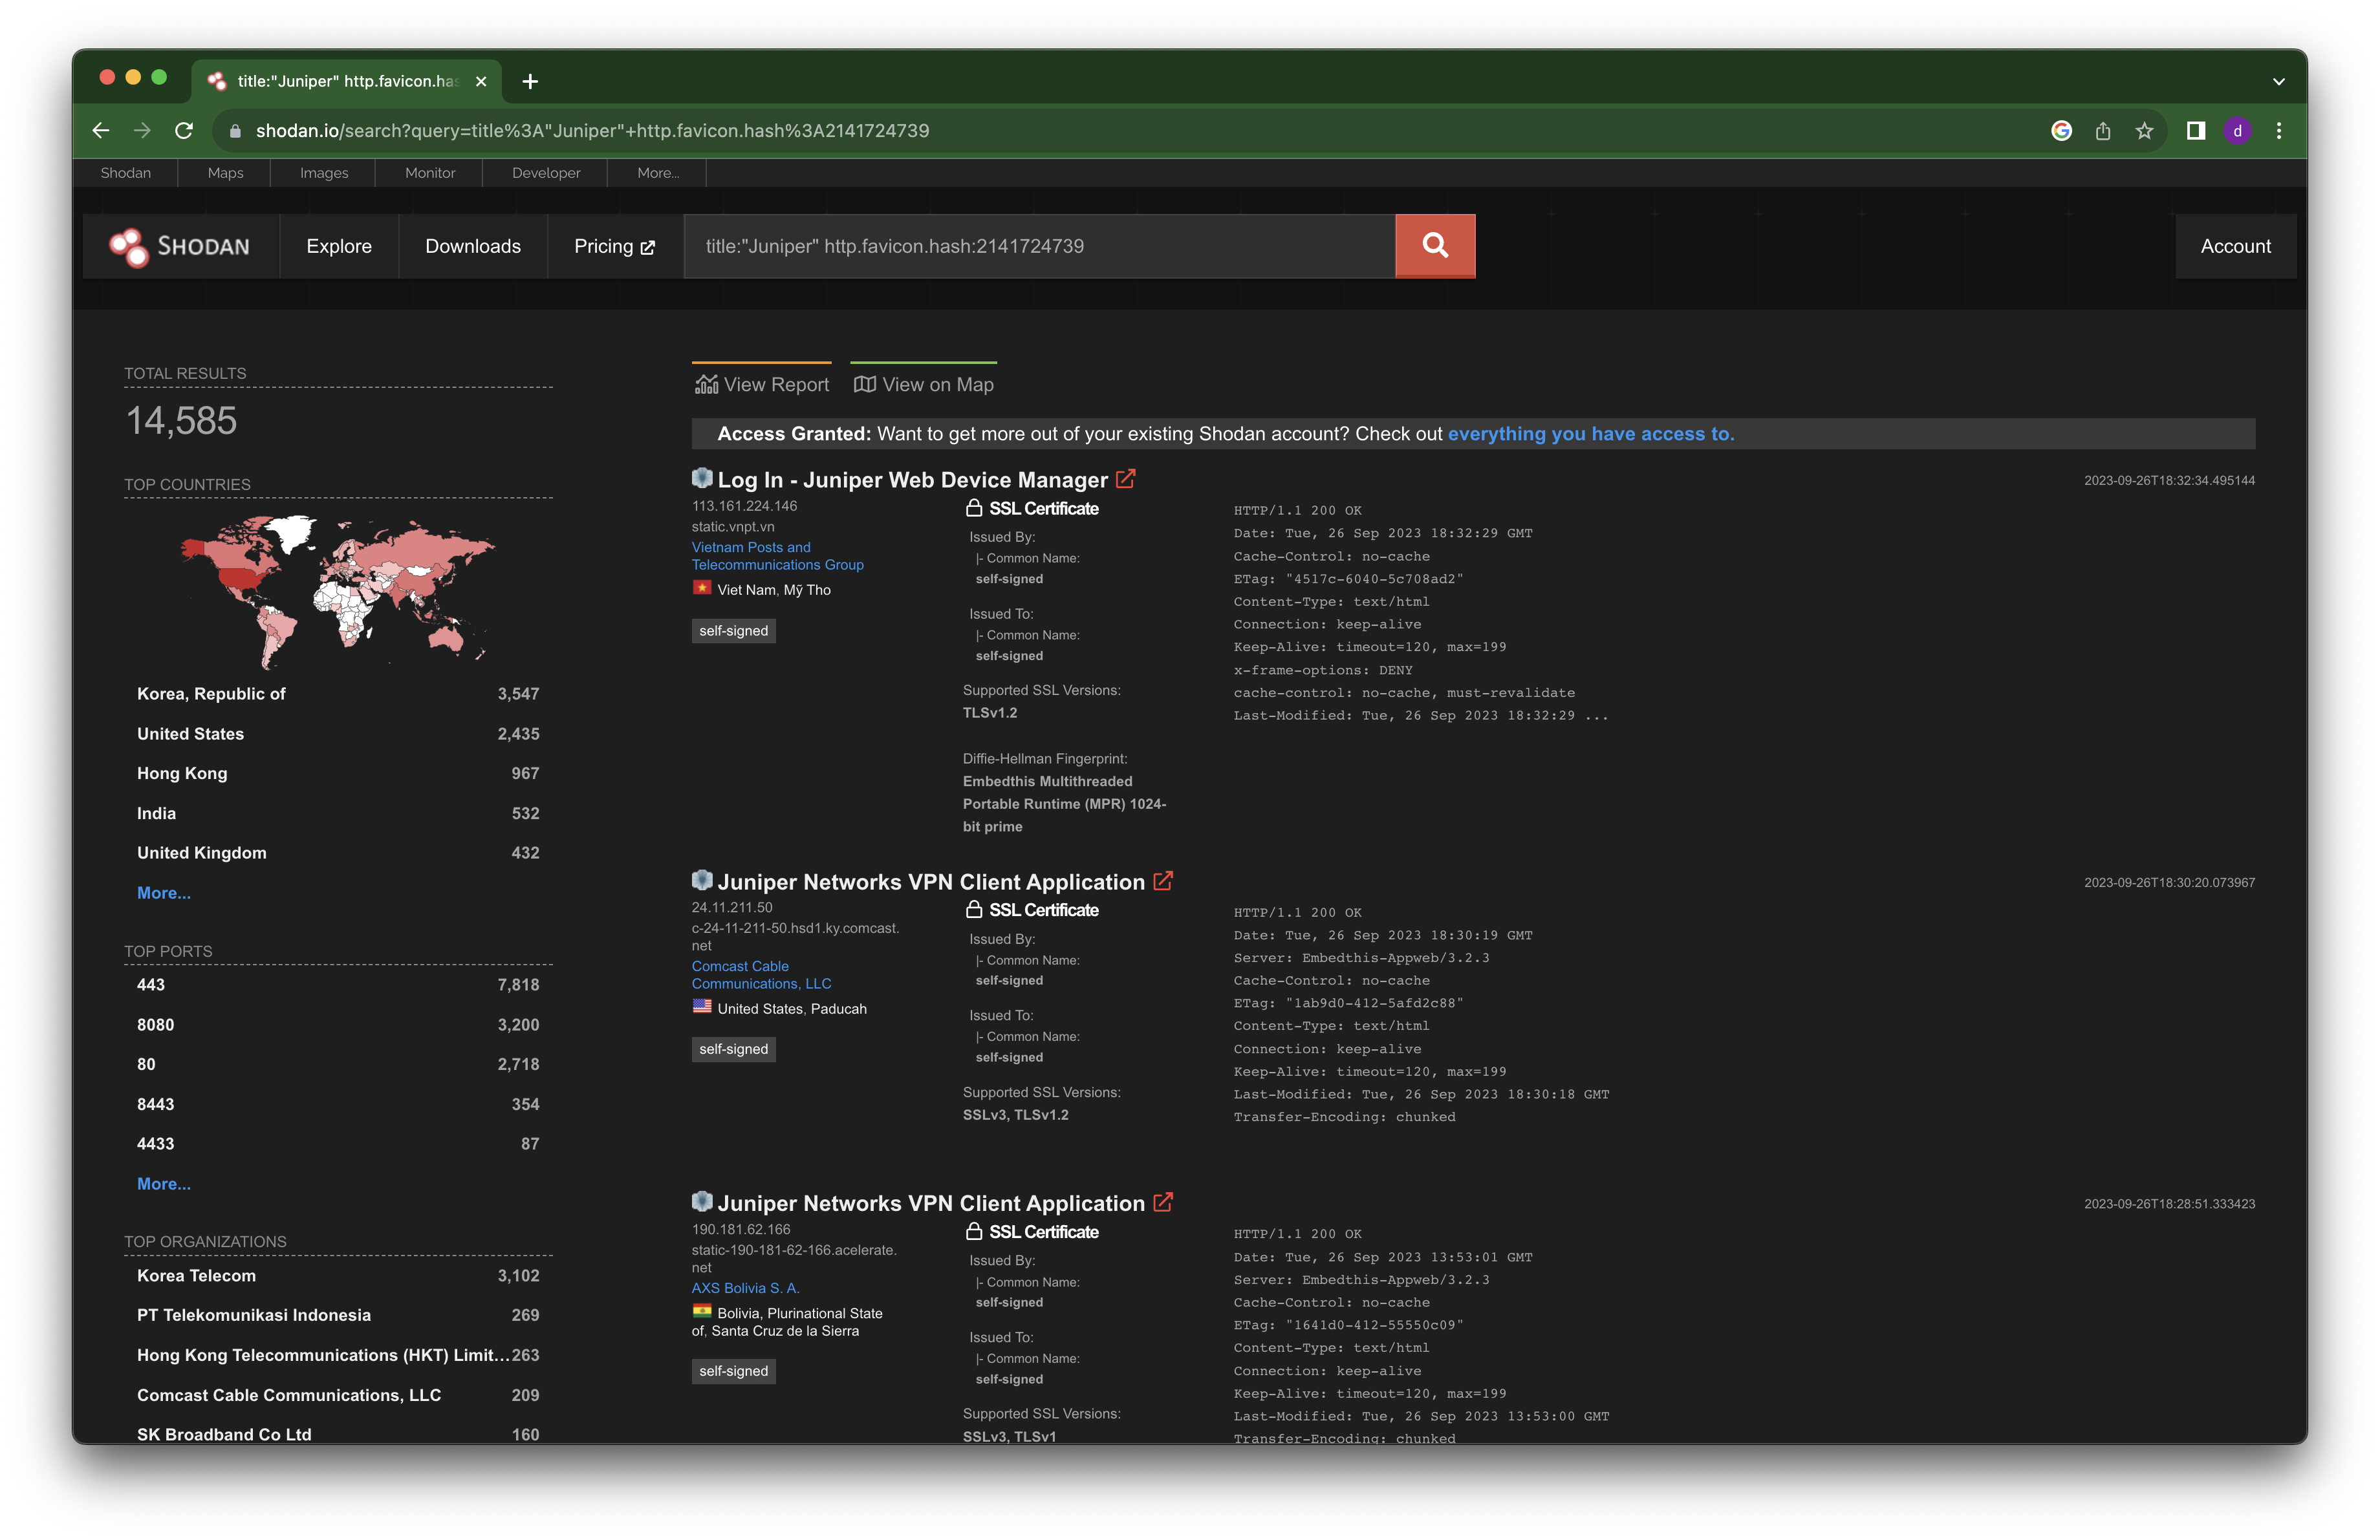This screenshot has width=2380, height=1540.
Task: Close the Juniper search tab
Action: 481,81
